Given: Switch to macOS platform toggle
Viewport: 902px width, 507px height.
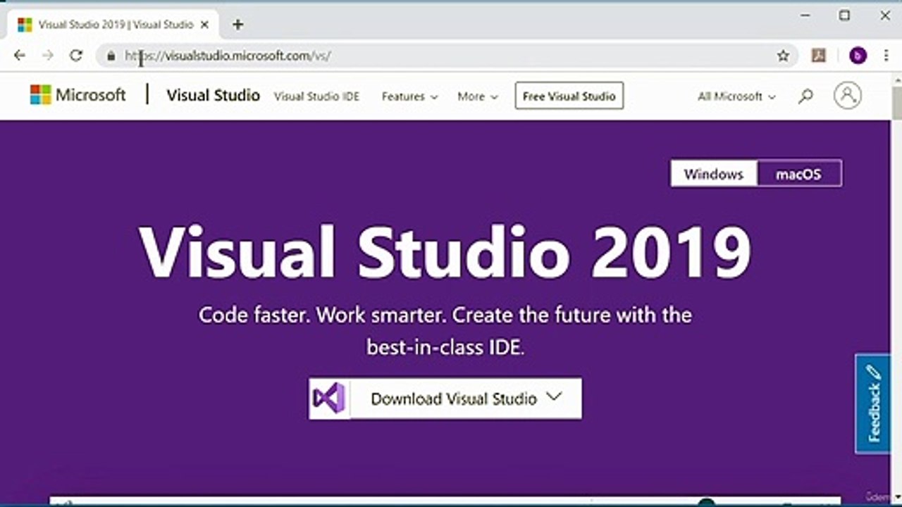Looking at the screenshot, I should tap(798, 174).
